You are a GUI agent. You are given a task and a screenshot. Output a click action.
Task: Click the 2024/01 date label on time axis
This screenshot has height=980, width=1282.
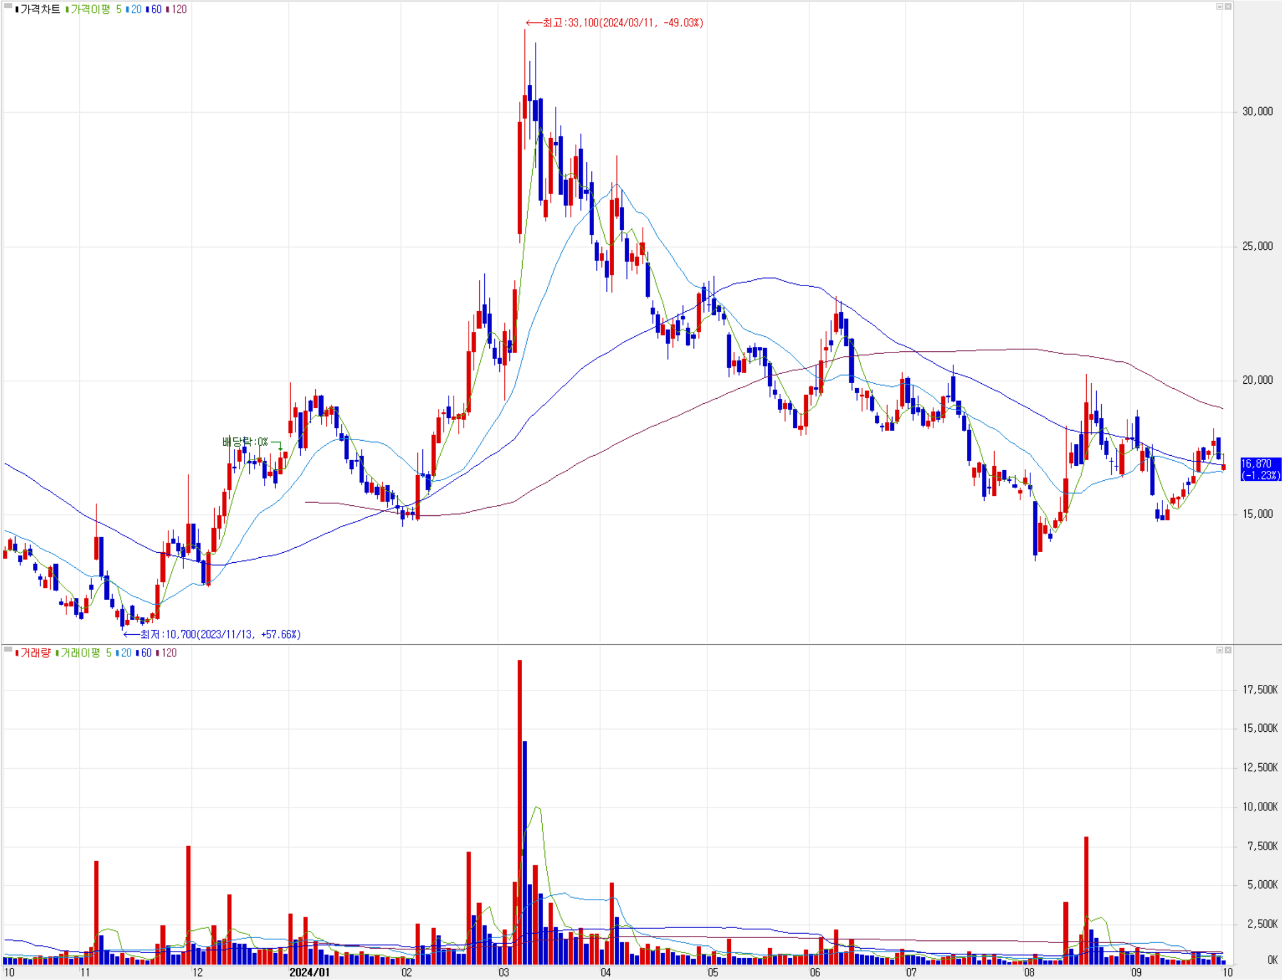pos(309,972)
